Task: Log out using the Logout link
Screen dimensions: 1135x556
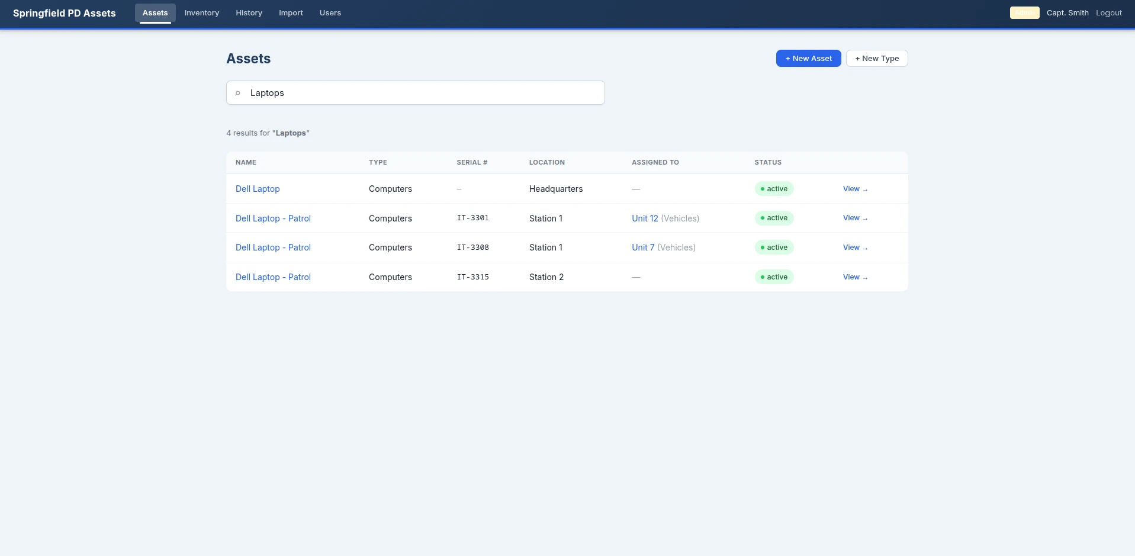Action: pyautogui.click(x=1108, y=13)
